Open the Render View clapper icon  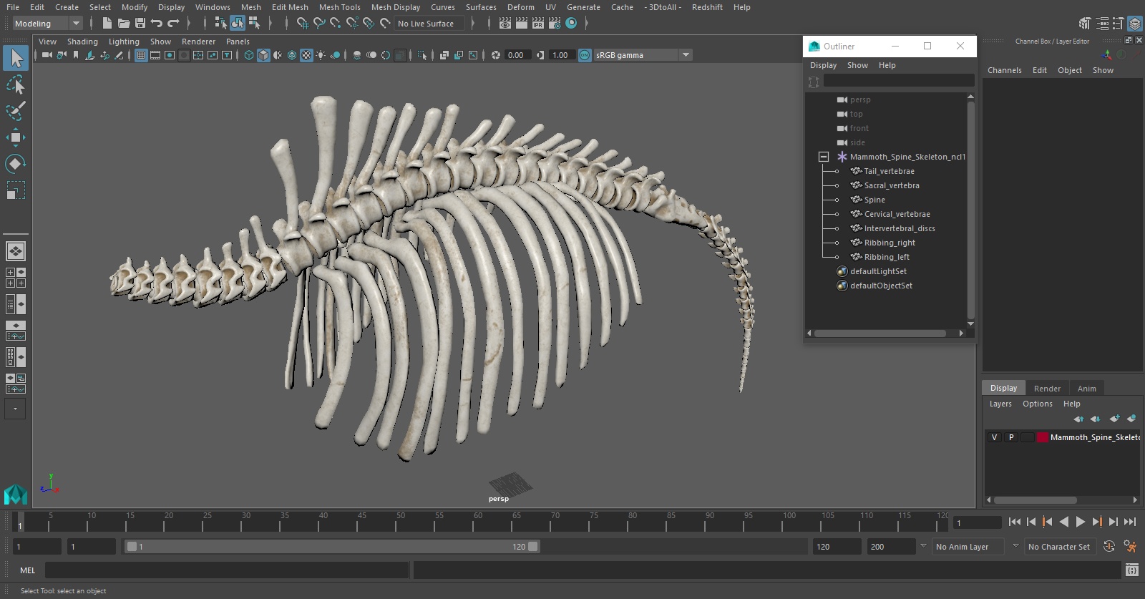[505, 24]
